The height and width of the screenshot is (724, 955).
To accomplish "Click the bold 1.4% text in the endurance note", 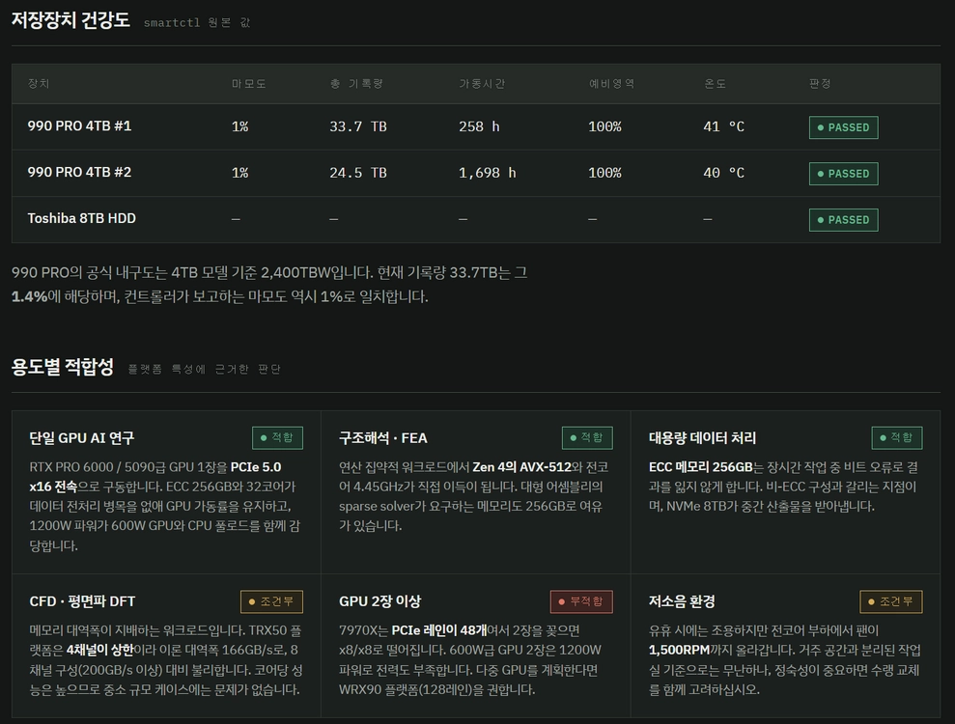I will [x=29, y=296].
